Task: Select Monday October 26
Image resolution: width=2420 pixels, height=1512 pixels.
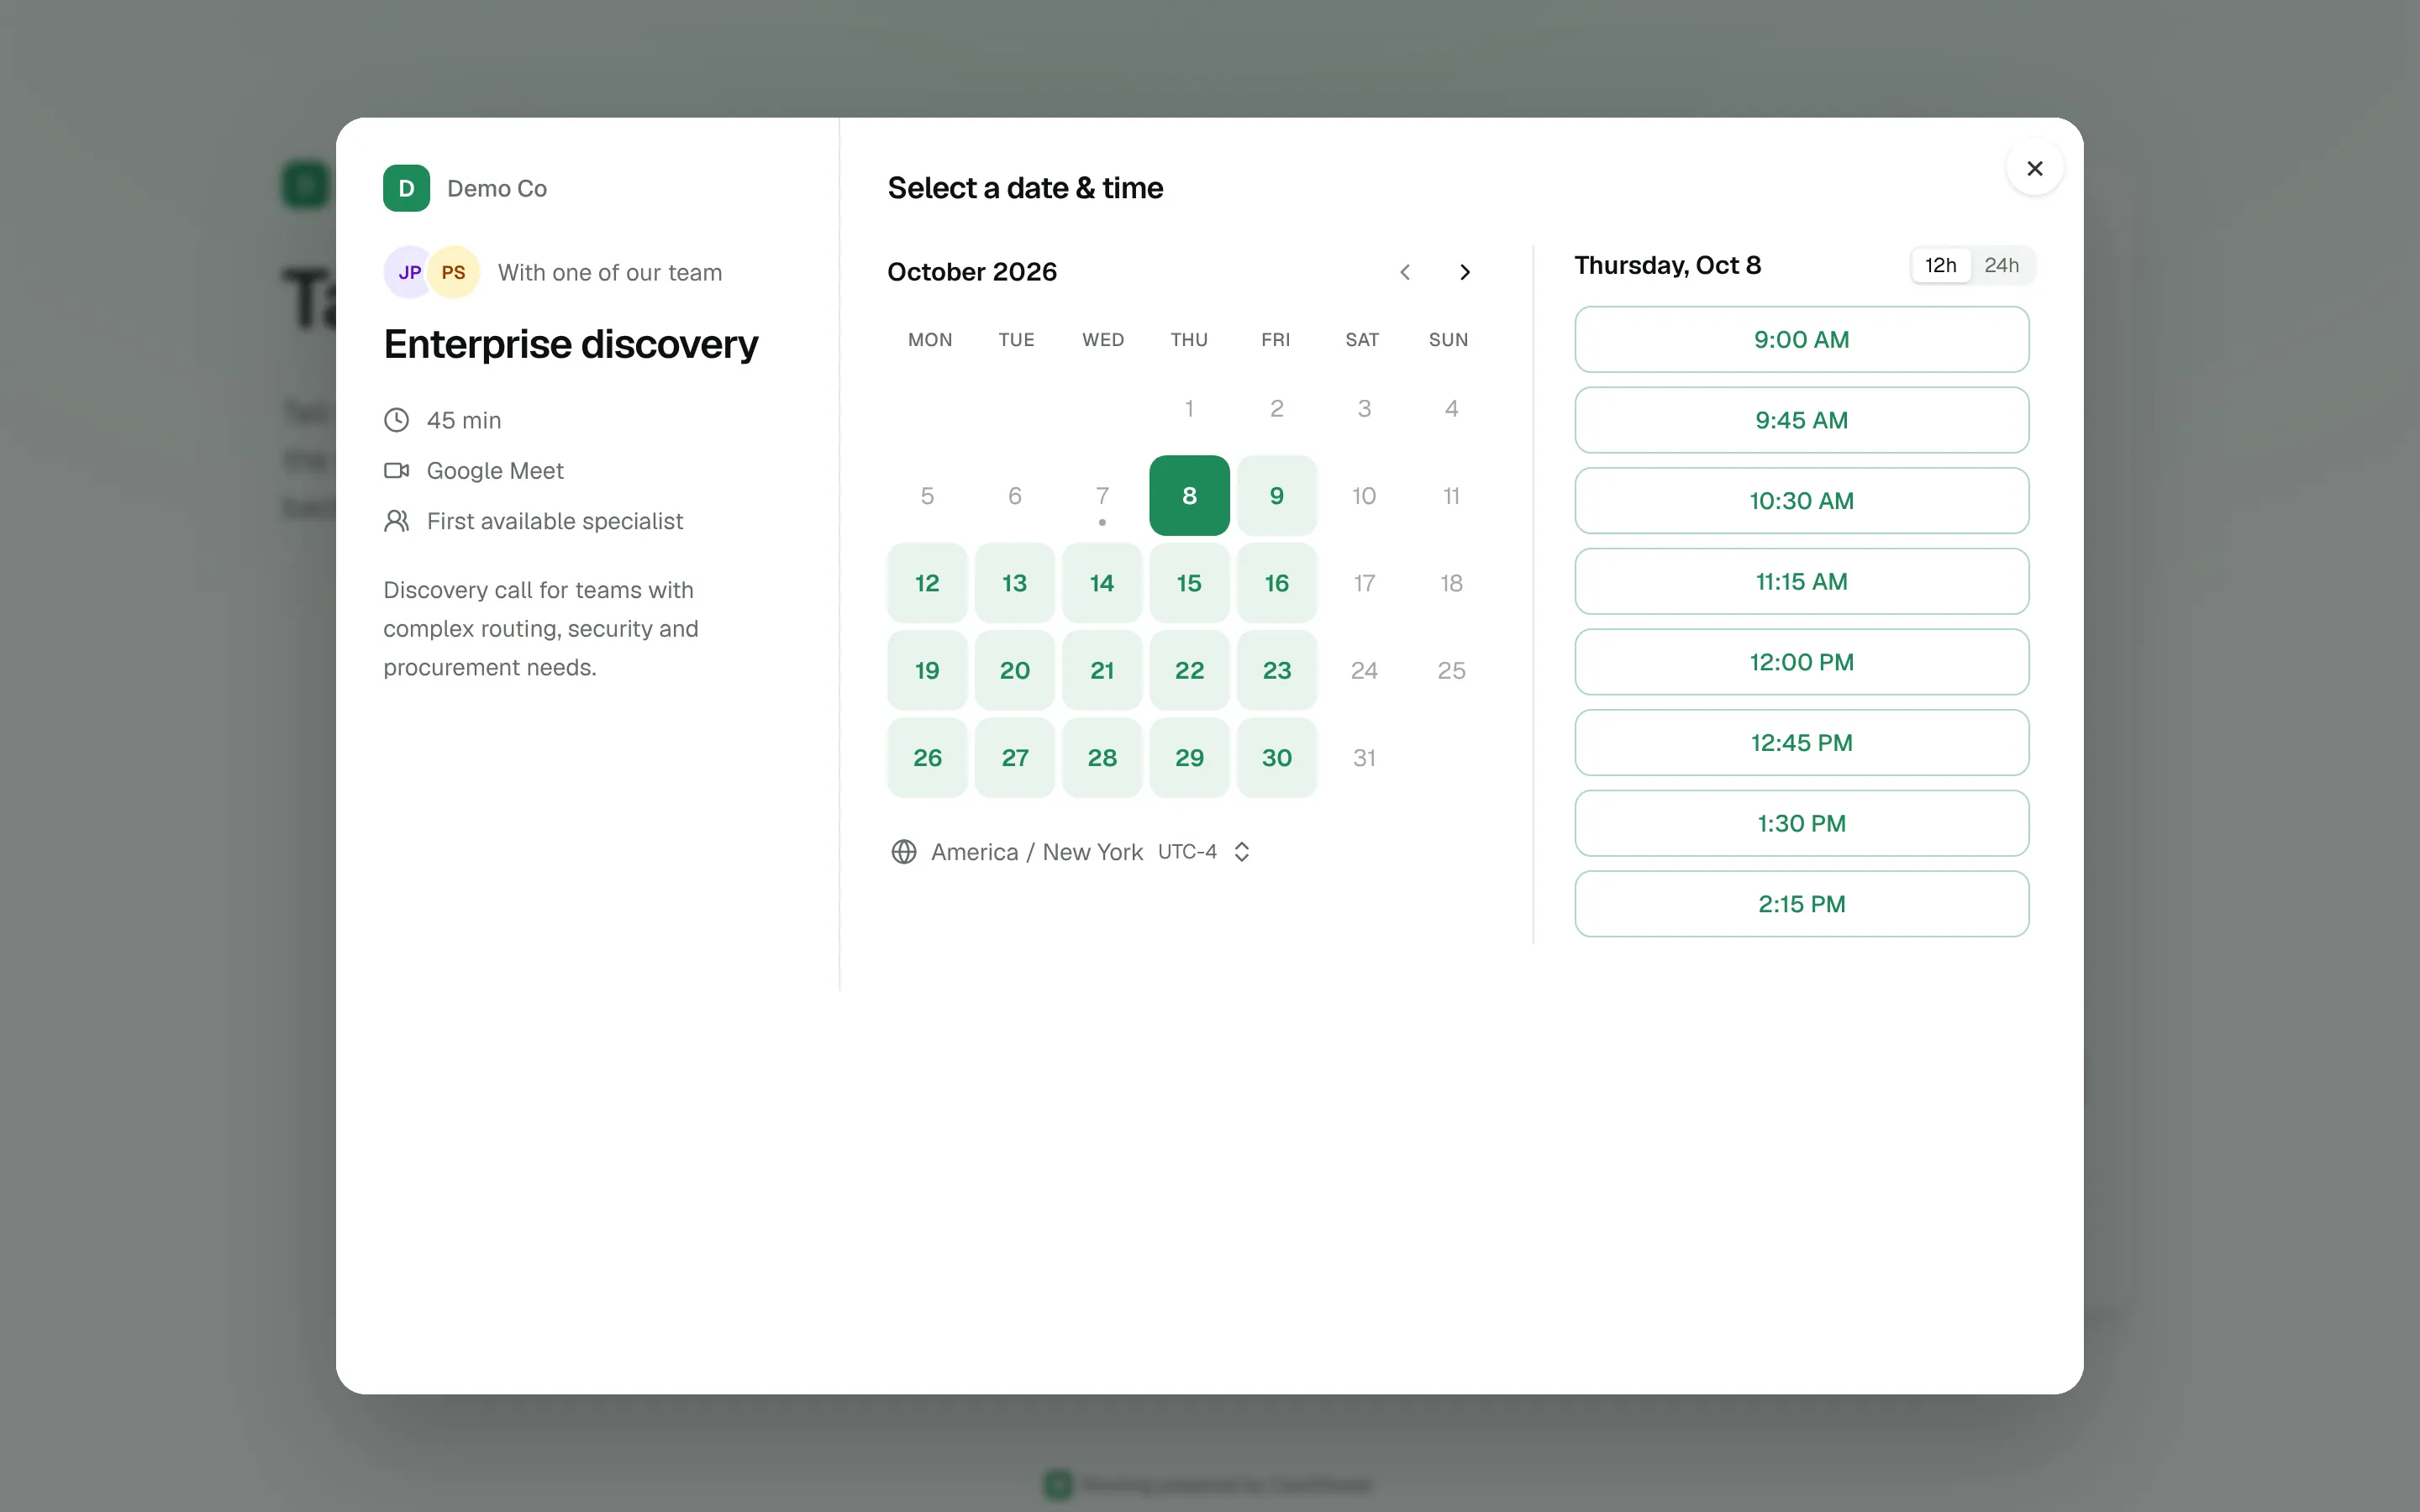Action: point(927,758)
